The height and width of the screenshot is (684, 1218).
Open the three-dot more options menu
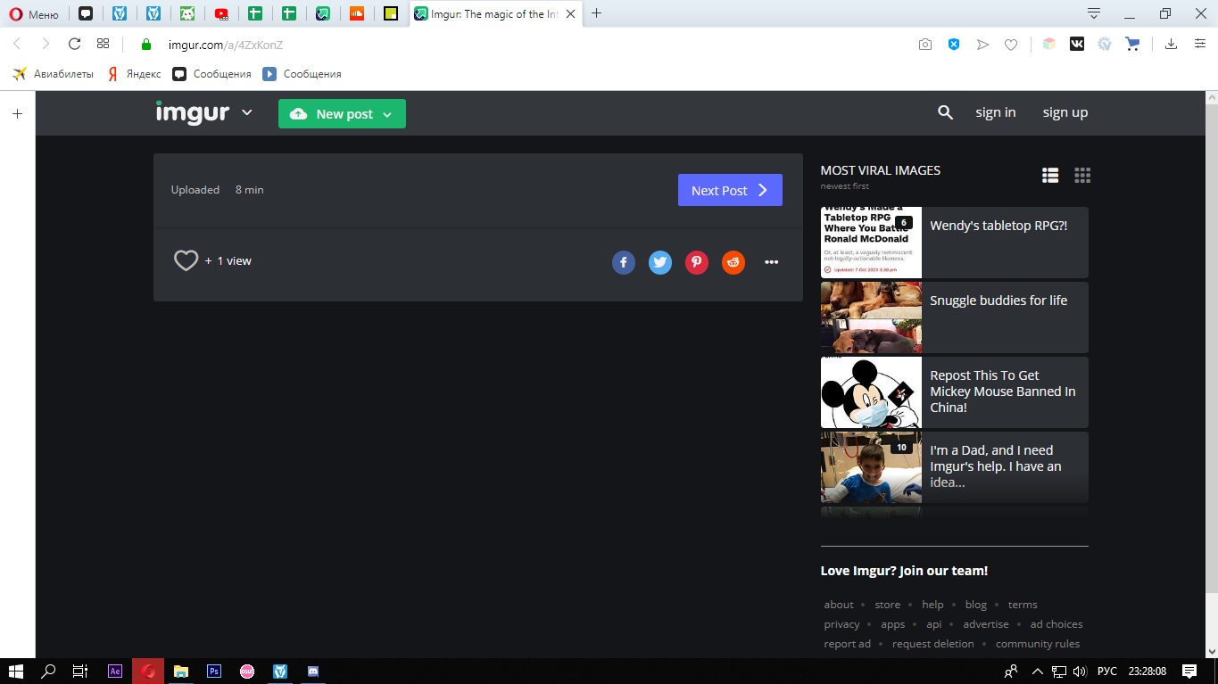coord(772,262)
